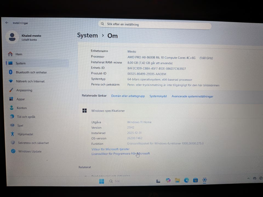Screen dimensions: 263x197
Task: Click the Settings gear taskbar icon
Action: point(204,180)
